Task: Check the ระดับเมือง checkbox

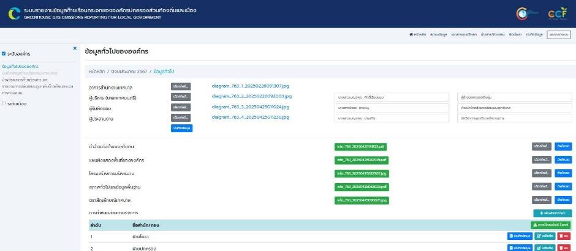Action: (4, 103)
